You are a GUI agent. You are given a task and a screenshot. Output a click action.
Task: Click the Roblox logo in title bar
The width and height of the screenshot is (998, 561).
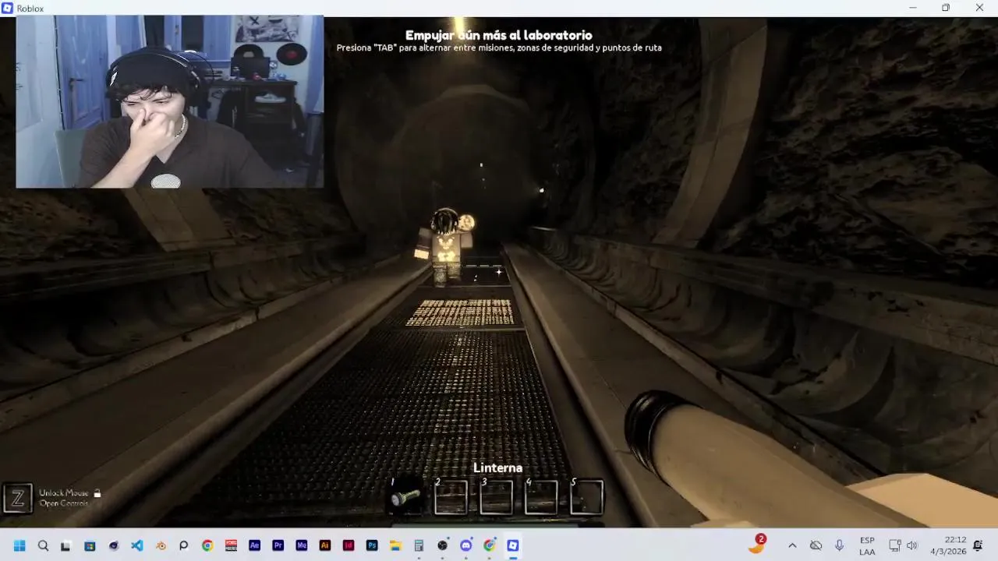[8, 8]
